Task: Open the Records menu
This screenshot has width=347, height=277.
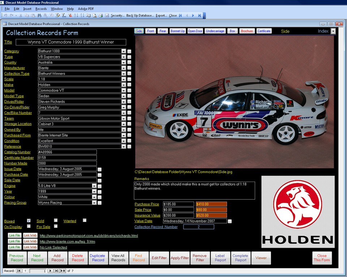Action: [x=41, y=9]
